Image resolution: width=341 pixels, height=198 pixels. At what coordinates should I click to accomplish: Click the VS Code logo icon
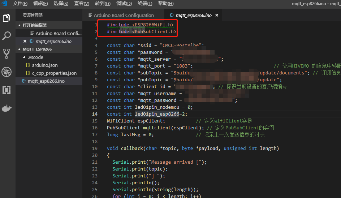pyautogui.click(x=4, y=3)
